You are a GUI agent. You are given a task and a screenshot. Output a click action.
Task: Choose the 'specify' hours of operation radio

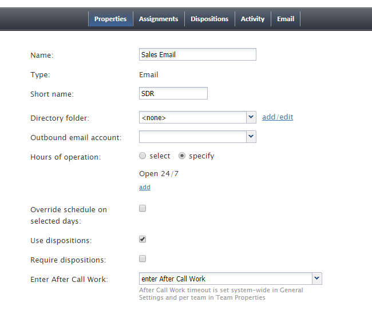pyautogui.click(x=182, y=156)
